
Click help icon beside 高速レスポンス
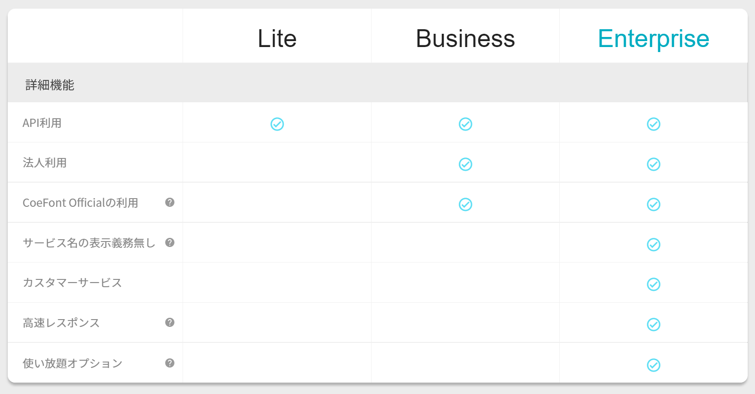tap(170, 322)
